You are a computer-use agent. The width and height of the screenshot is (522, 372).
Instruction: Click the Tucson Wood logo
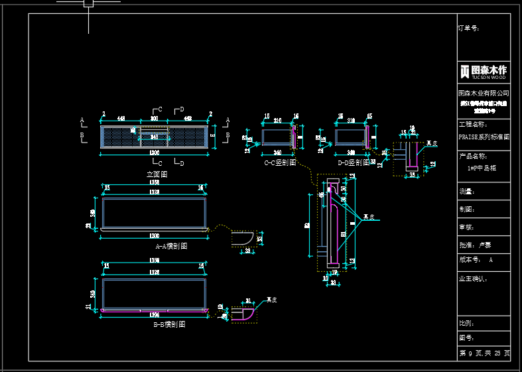coord(484,71)
